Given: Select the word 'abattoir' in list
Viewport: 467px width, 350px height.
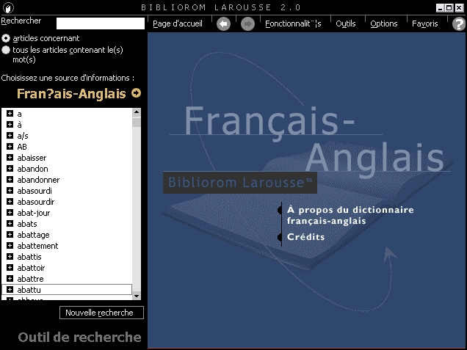Looking at the screenshot, I should coord(31,268).
